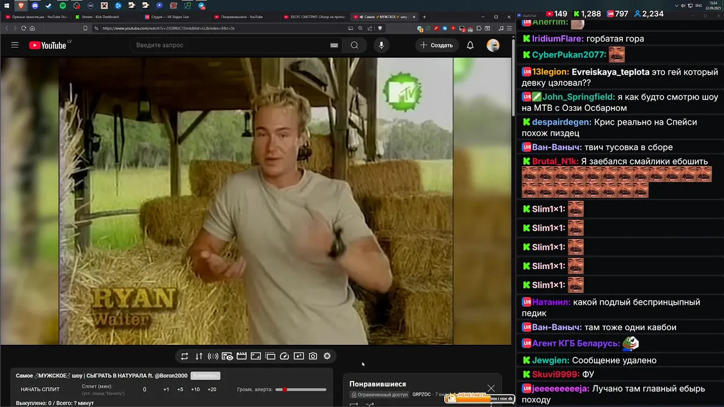
Task: Click the +10 minutes split button
Action: [x=195, y=389]
